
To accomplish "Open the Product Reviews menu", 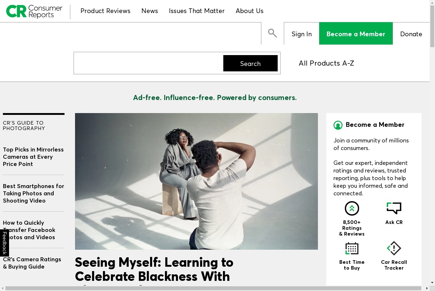I will click(105, 11).
